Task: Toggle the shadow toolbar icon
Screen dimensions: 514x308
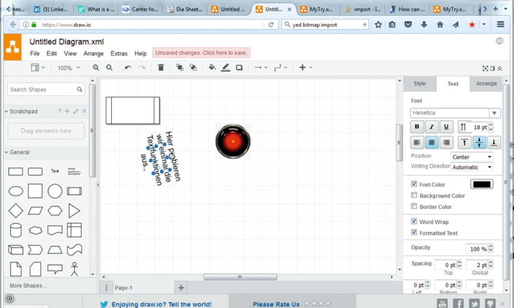Action: 239,68
